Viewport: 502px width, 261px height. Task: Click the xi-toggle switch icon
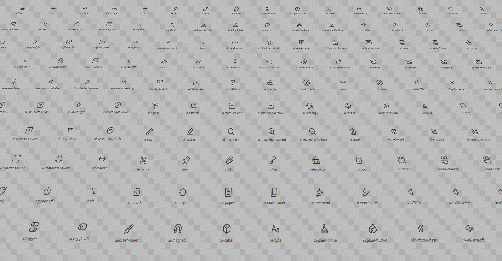point(34,227)
